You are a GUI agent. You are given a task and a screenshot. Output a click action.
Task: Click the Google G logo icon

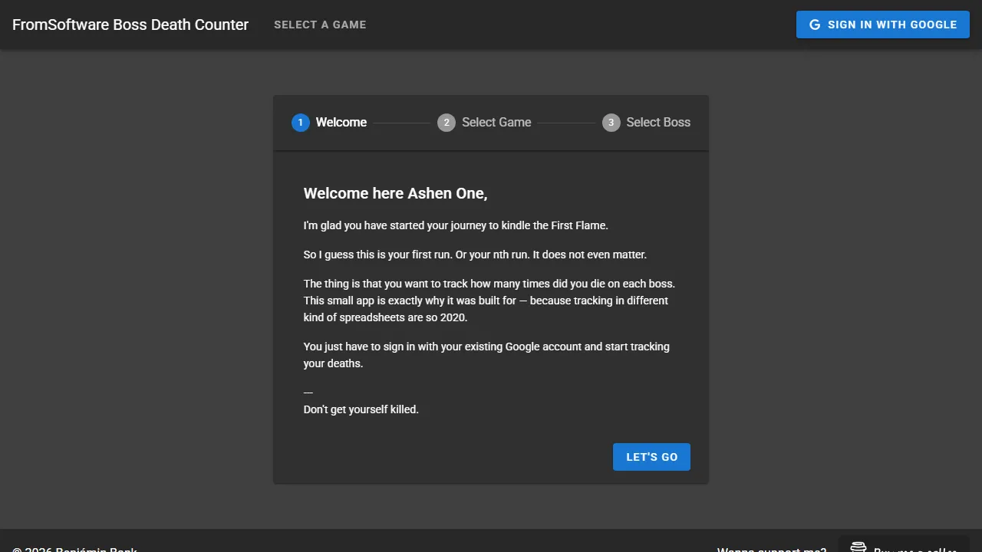815,25
